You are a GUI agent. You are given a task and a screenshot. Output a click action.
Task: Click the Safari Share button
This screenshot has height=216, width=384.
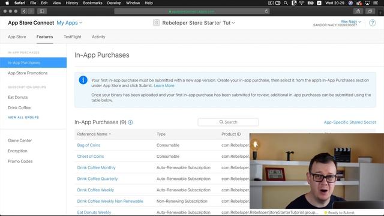click(x=358, y=11)
